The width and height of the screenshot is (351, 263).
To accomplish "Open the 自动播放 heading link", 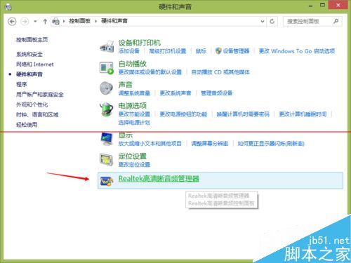I will click(x=133, y=64).
